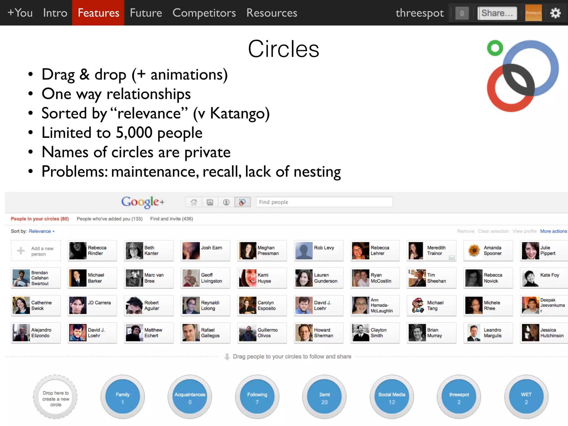This screenshot has width=568, height=426.
Task: Select Alejandro Elizondo's person card
Action: coord(36,333)
